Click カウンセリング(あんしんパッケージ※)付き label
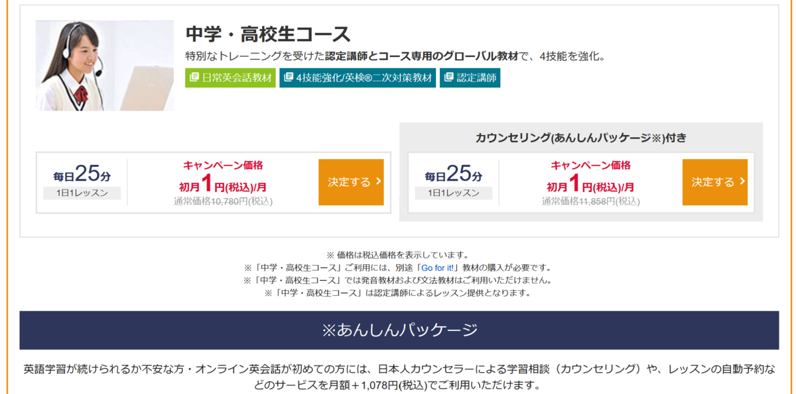The width and height of the screenshot is (796, 394). click(581, 138)
